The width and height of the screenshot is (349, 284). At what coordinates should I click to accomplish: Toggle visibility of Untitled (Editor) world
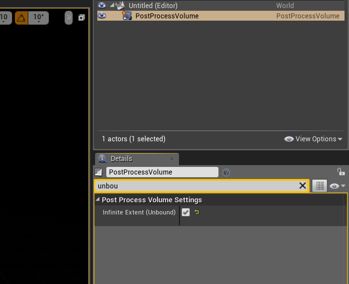(x=102, y=5)
